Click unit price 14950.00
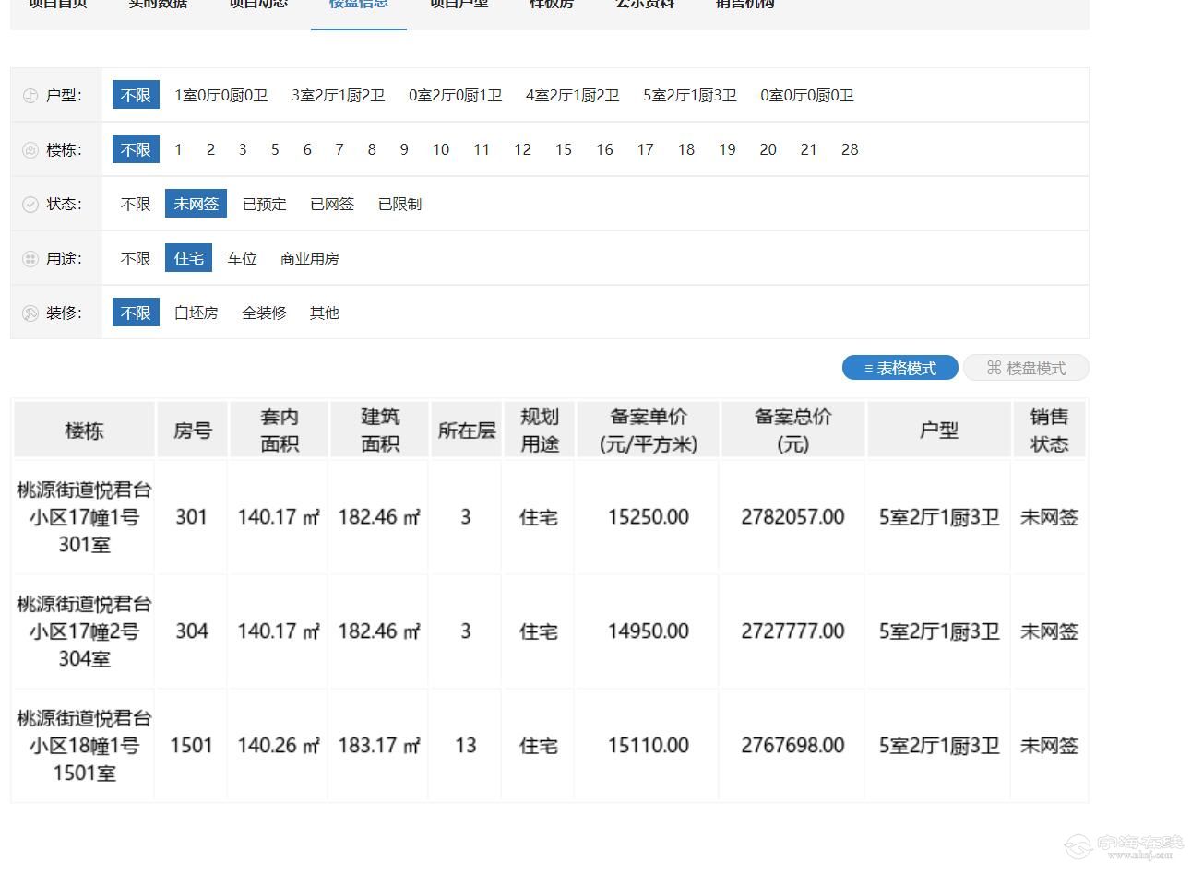 tap(649, 631)
